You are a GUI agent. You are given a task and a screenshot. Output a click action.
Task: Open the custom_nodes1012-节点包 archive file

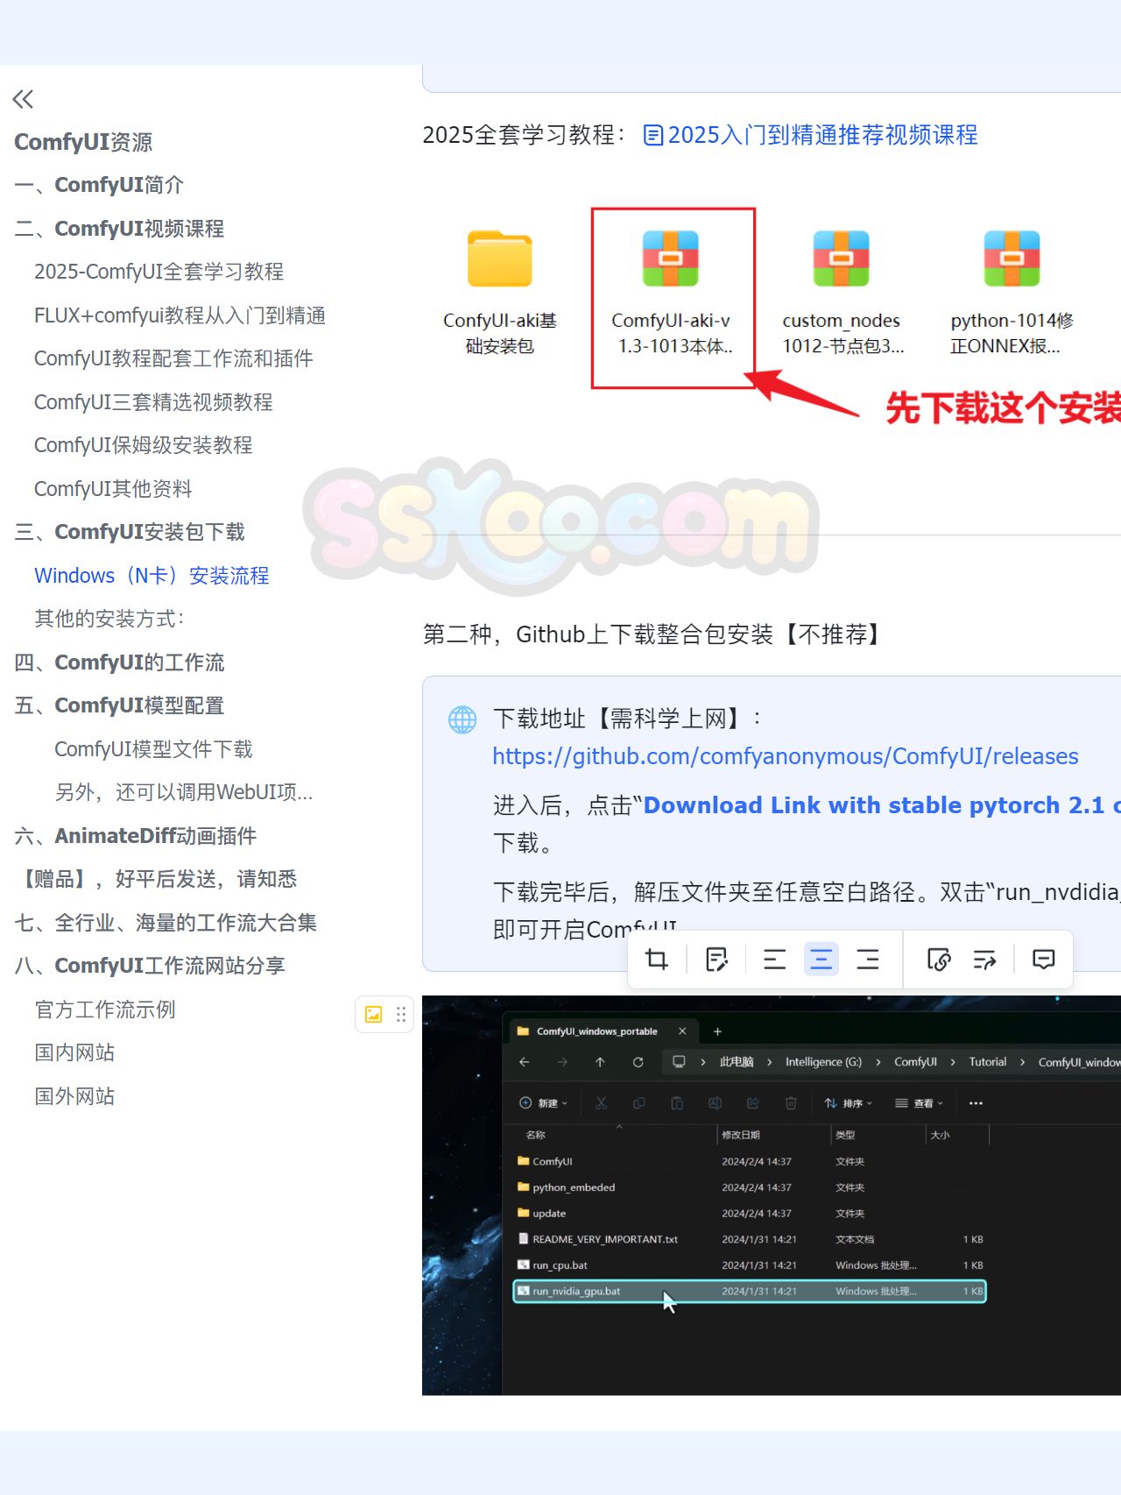coord(842,259)
